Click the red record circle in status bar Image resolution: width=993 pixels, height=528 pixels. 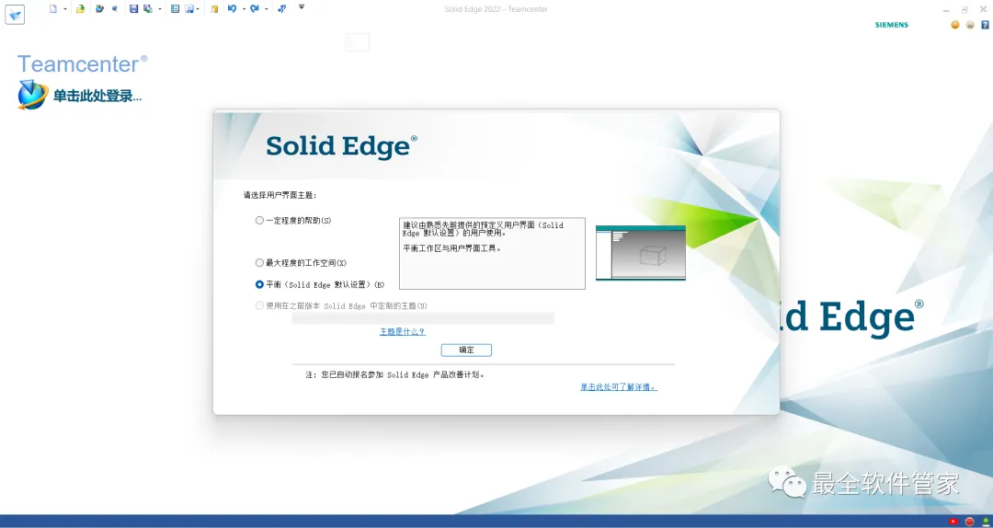pyautogui.click(x=970, y=522)
